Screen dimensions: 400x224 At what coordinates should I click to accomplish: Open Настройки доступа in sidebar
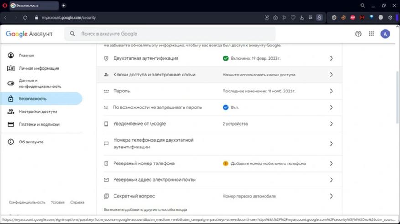point(42,112)
